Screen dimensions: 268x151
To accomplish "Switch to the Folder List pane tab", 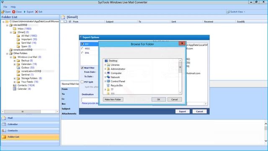I will [30, 137].
